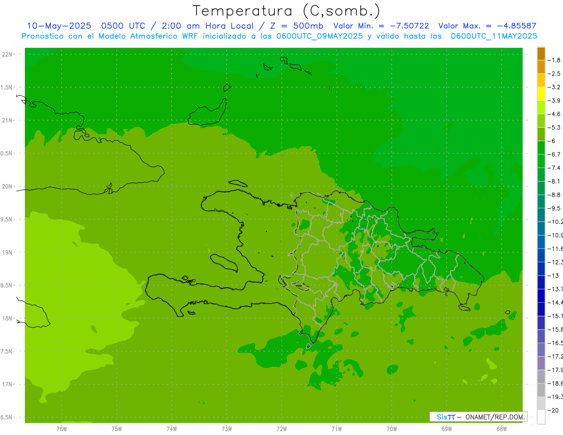The image size is (563, 435).
Task: Click the "Valor Max. = -4.85587" readout
Action: [x=487, y=26]
